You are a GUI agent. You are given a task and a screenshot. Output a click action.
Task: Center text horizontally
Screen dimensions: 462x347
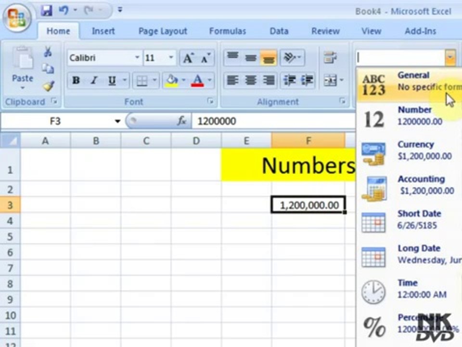tap(250, 80)
